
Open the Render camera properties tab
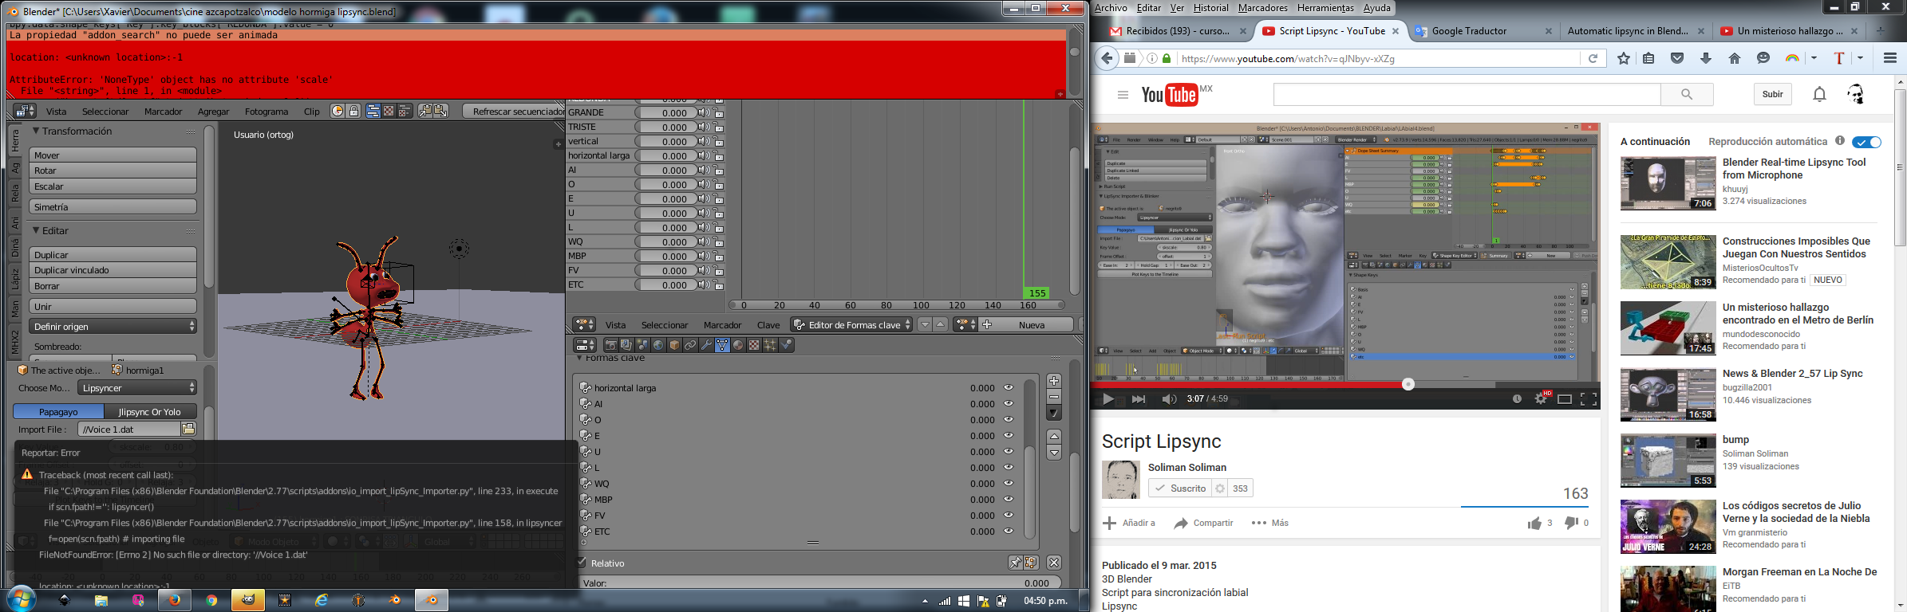coord(610,345)
